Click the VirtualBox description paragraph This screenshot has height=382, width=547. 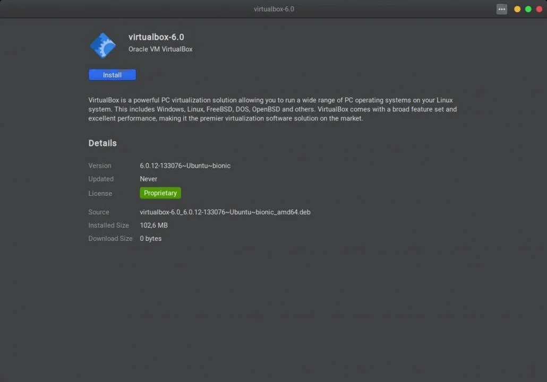(272, 109)
